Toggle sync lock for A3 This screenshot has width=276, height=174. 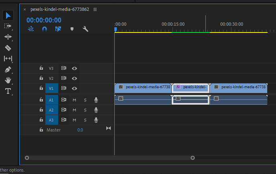pyautogui.click(x=64, y=120)
